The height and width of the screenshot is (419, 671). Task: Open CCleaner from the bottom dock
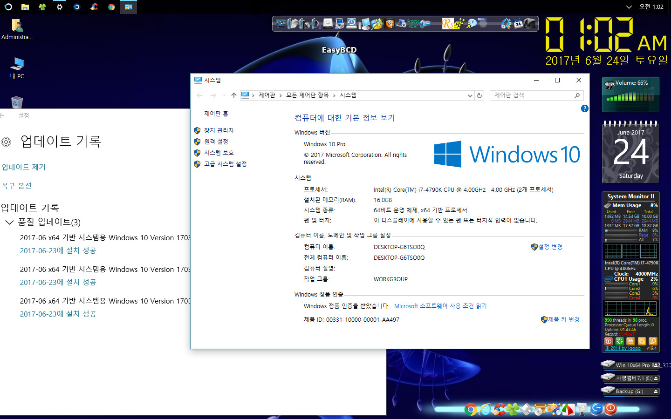pyautogui.click(x=499, y=409)
